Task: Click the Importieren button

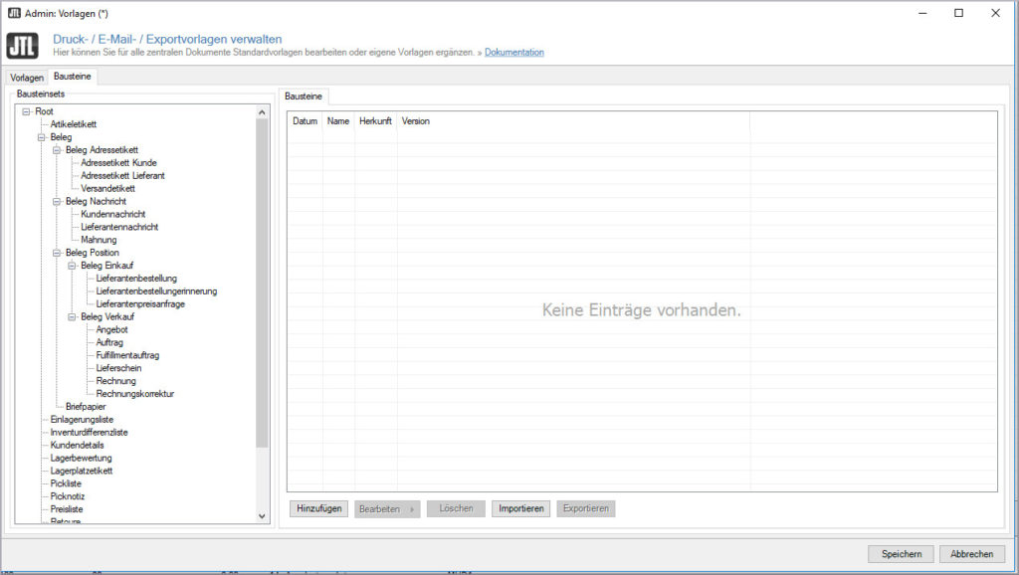Action: tap(520, 508)
